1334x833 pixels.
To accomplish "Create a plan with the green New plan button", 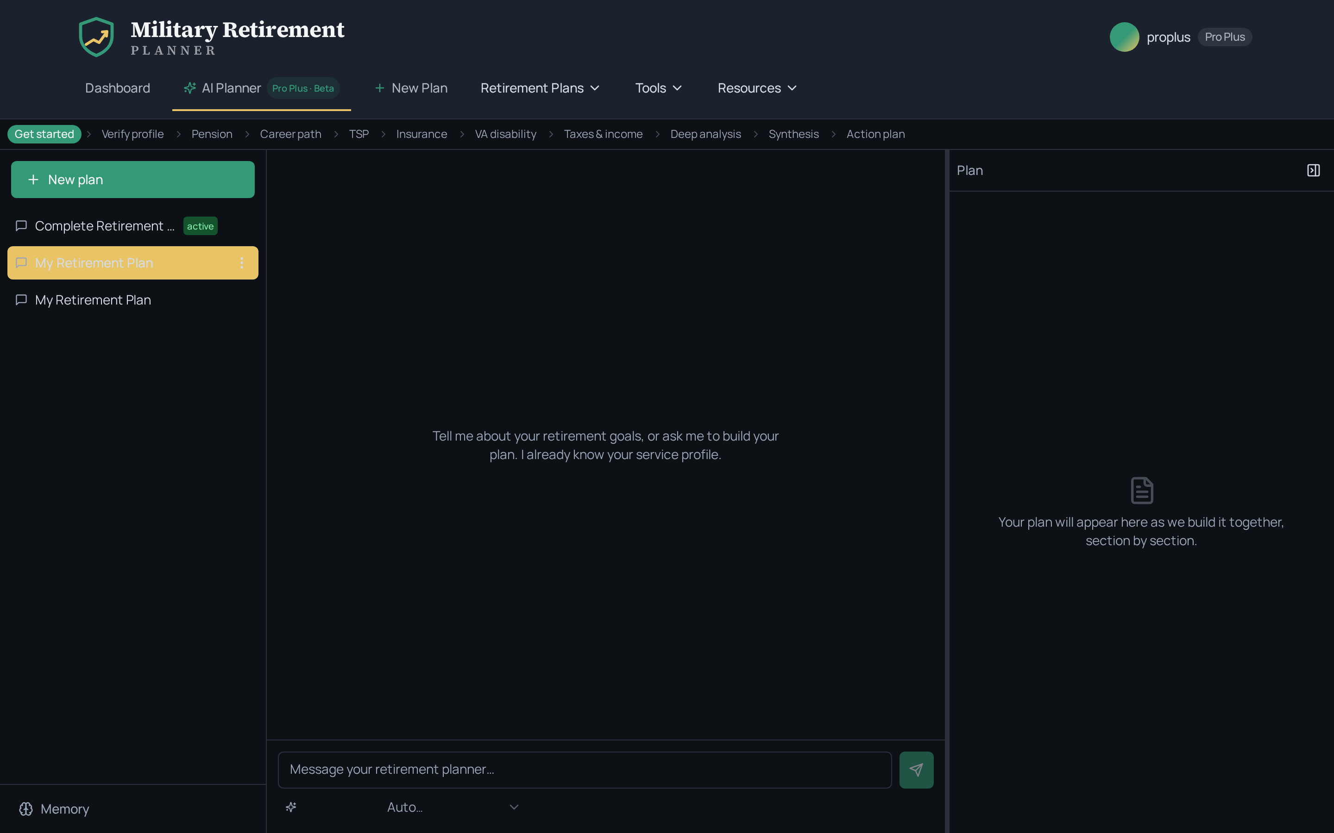I will pyautogui.click(x=133, y=180).
